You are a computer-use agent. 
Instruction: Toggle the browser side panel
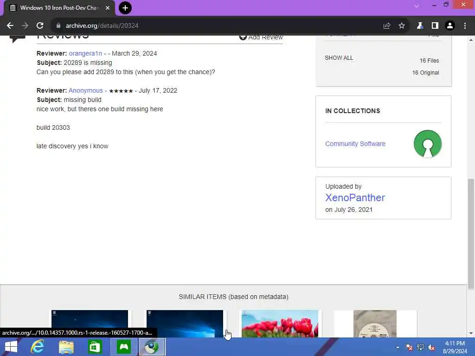pyautogui.click(x=435, y=26)
